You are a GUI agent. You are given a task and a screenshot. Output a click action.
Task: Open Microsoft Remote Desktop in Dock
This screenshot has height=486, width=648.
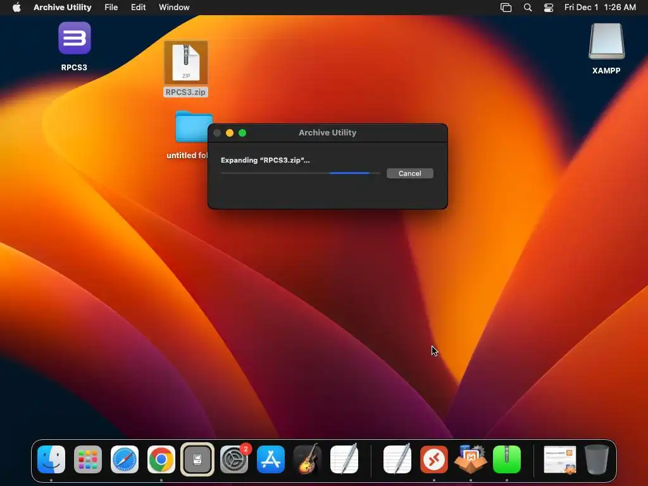[x=434, y=459]
